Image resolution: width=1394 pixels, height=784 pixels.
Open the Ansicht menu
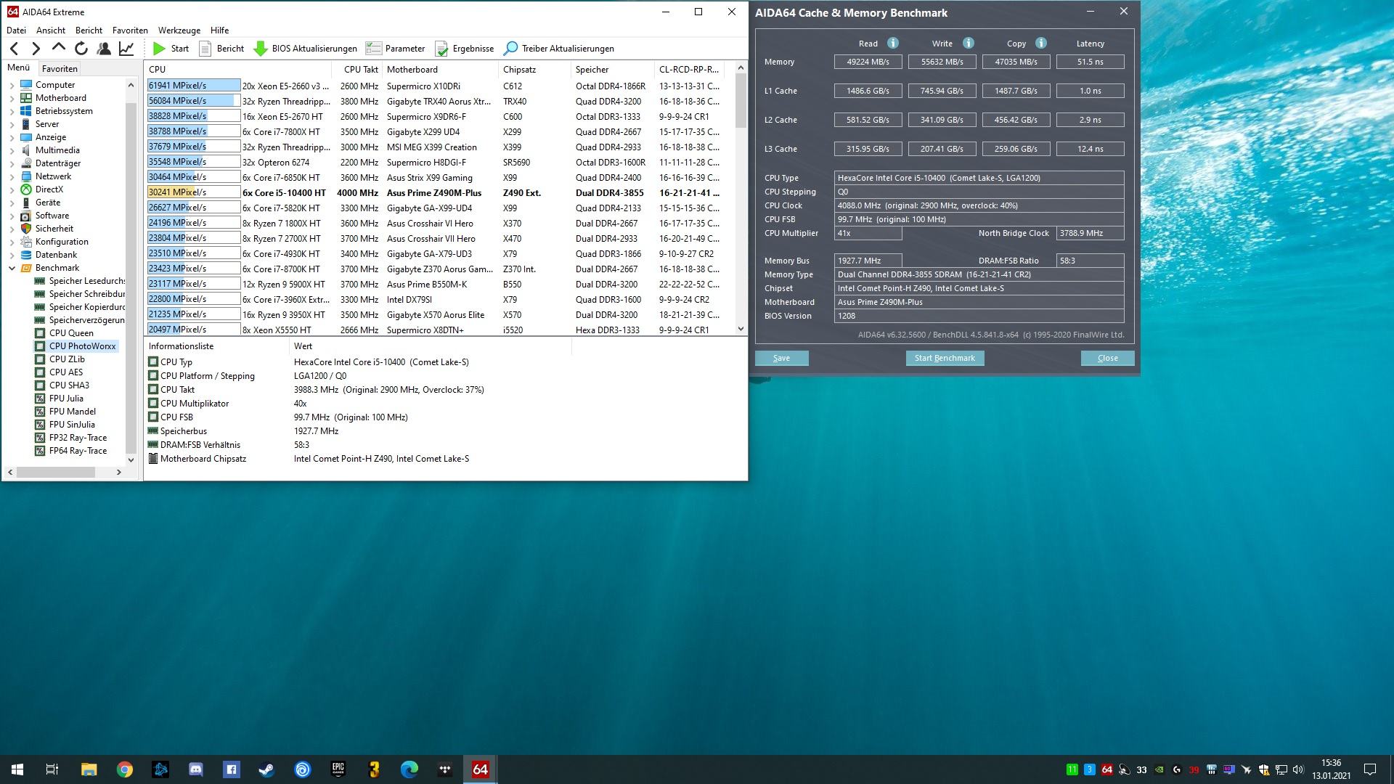pyautogui.click(x=51, y=30)
